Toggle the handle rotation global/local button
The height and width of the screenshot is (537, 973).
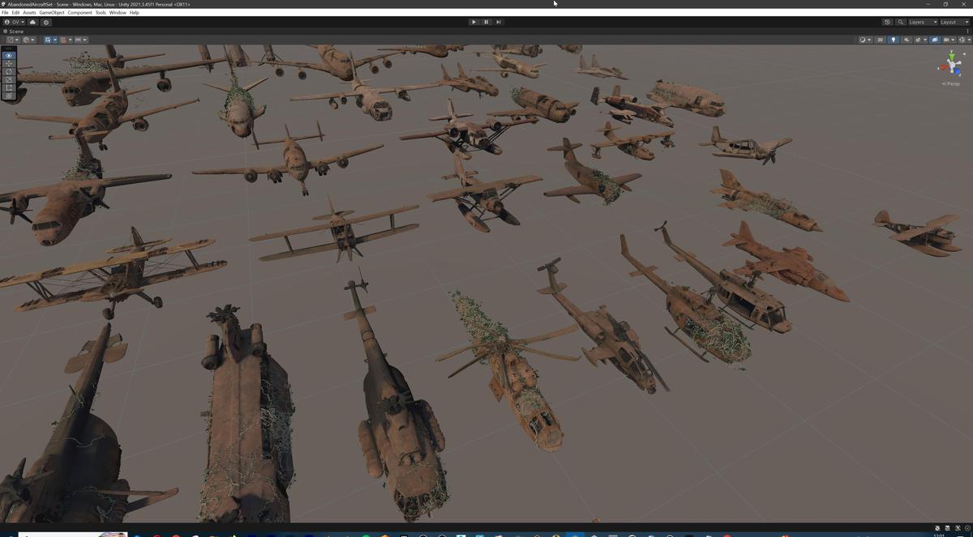(x=26, y=40)
